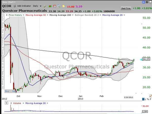Click the 2013 year label on date axis

[81, 99]
